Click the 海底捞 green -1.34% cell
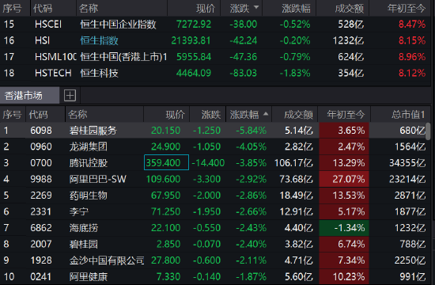 344,228
